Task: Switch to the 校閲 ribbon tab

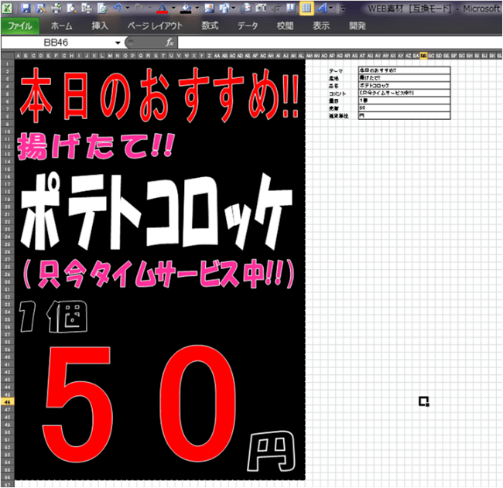Action: pyautogui.click(x=286, y=26)
